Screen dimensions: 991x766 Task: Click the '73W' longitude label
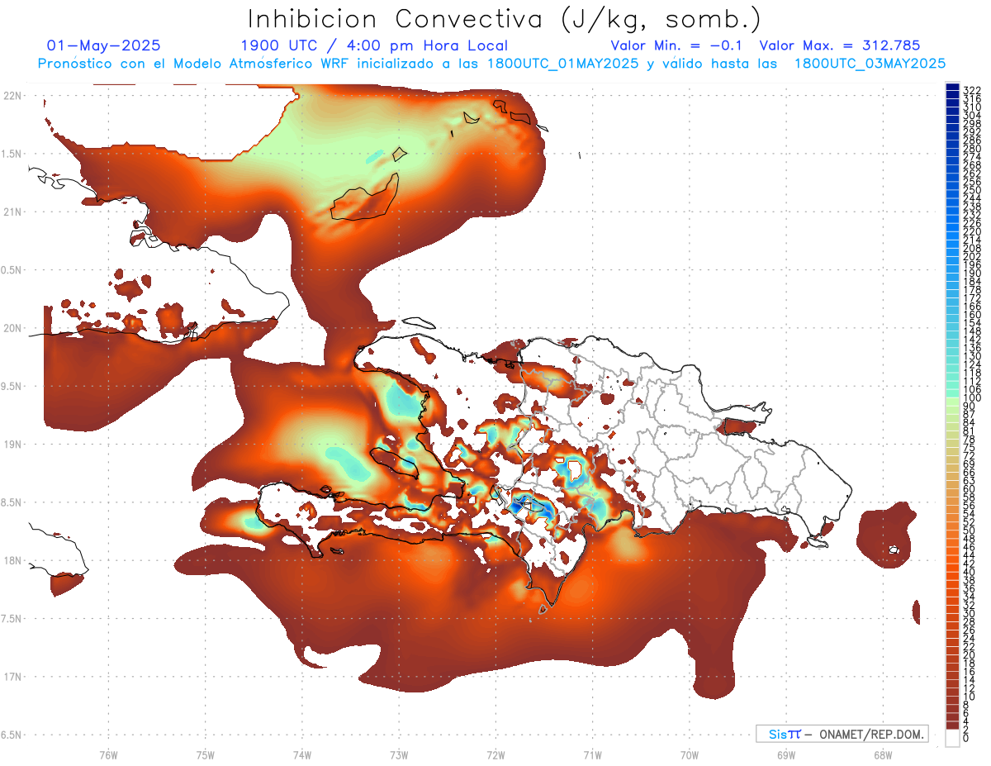[399, 754]
